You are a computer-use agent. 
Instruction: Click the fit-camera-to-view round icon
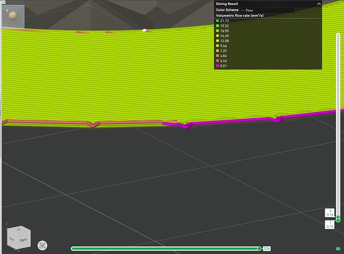(x=42, y=245)
